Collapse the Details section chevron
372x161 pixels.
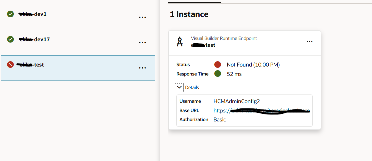pos(179,87)
